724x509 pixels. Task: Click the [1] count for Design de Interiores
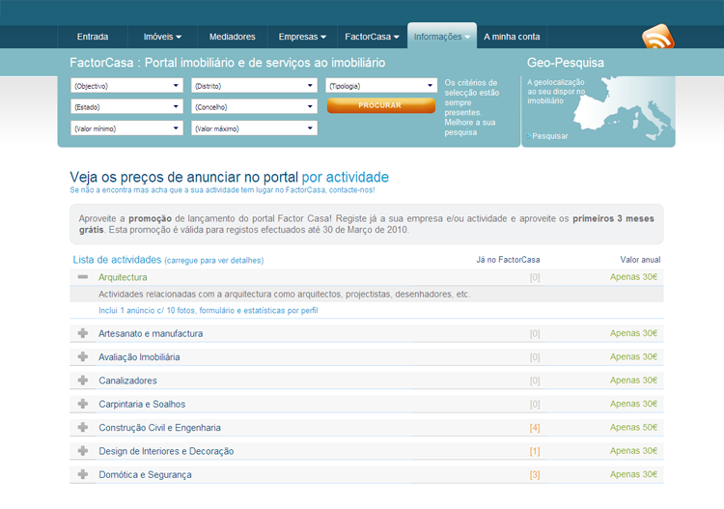click(535, 451)
